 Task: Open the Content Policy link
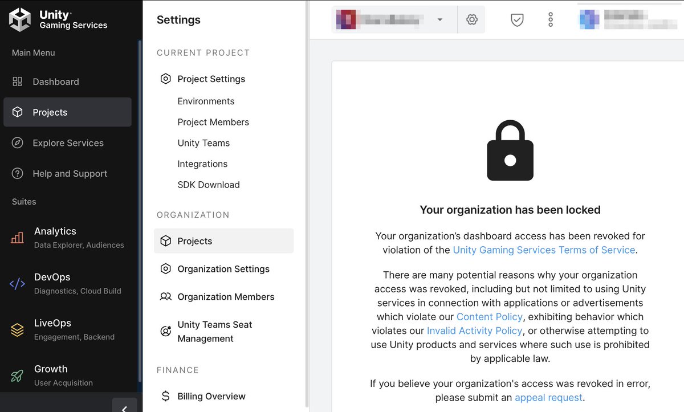click(490, 317)
